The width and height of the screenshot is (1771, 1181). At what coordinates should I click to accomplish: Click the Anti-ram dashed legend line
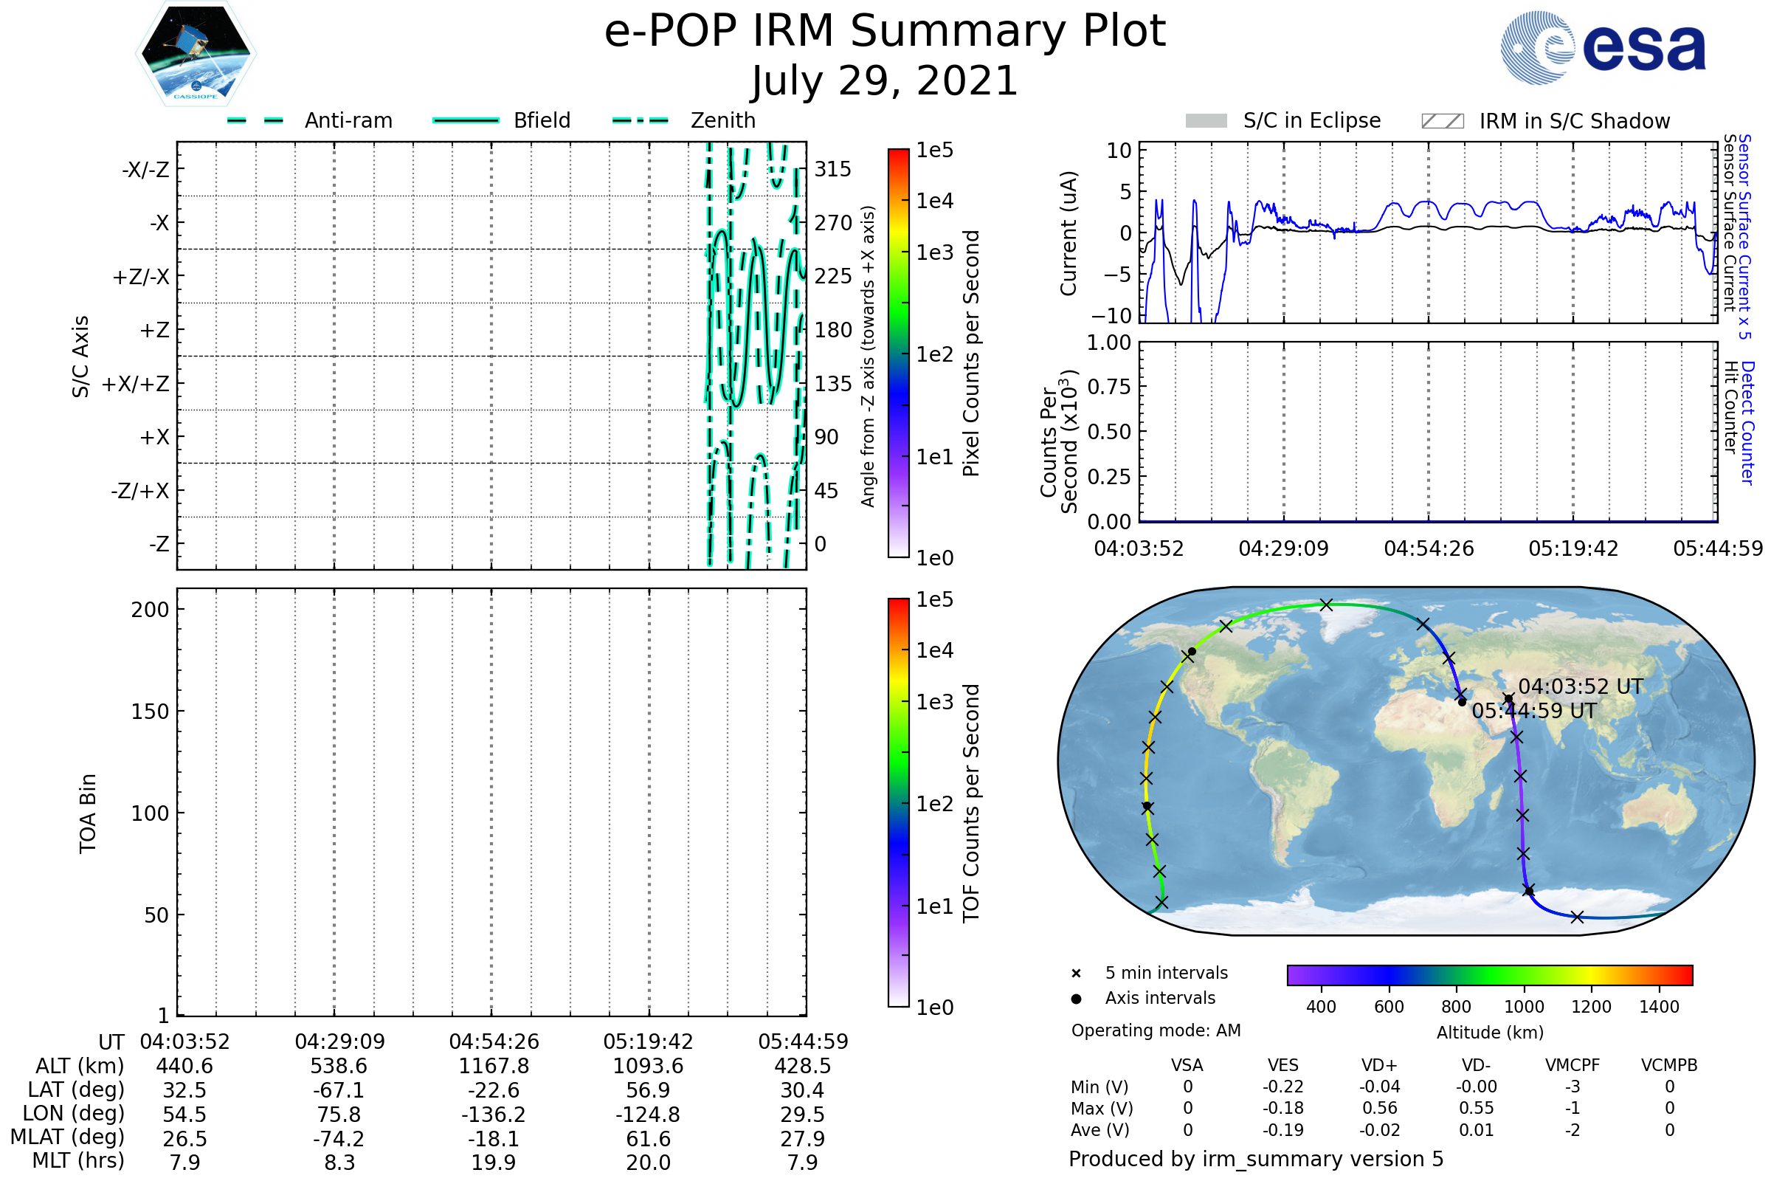point(255,120)
